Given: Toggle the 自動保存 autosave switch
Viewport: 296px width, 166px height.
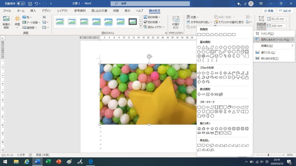Looking at the screenshot, I should (x=21, y=3).
